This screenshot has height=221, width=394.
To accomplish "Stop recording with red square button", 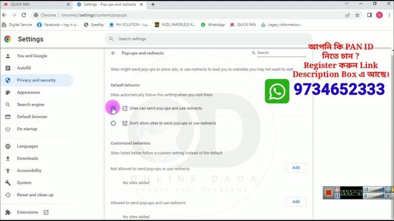I will [x=328, y=193].
